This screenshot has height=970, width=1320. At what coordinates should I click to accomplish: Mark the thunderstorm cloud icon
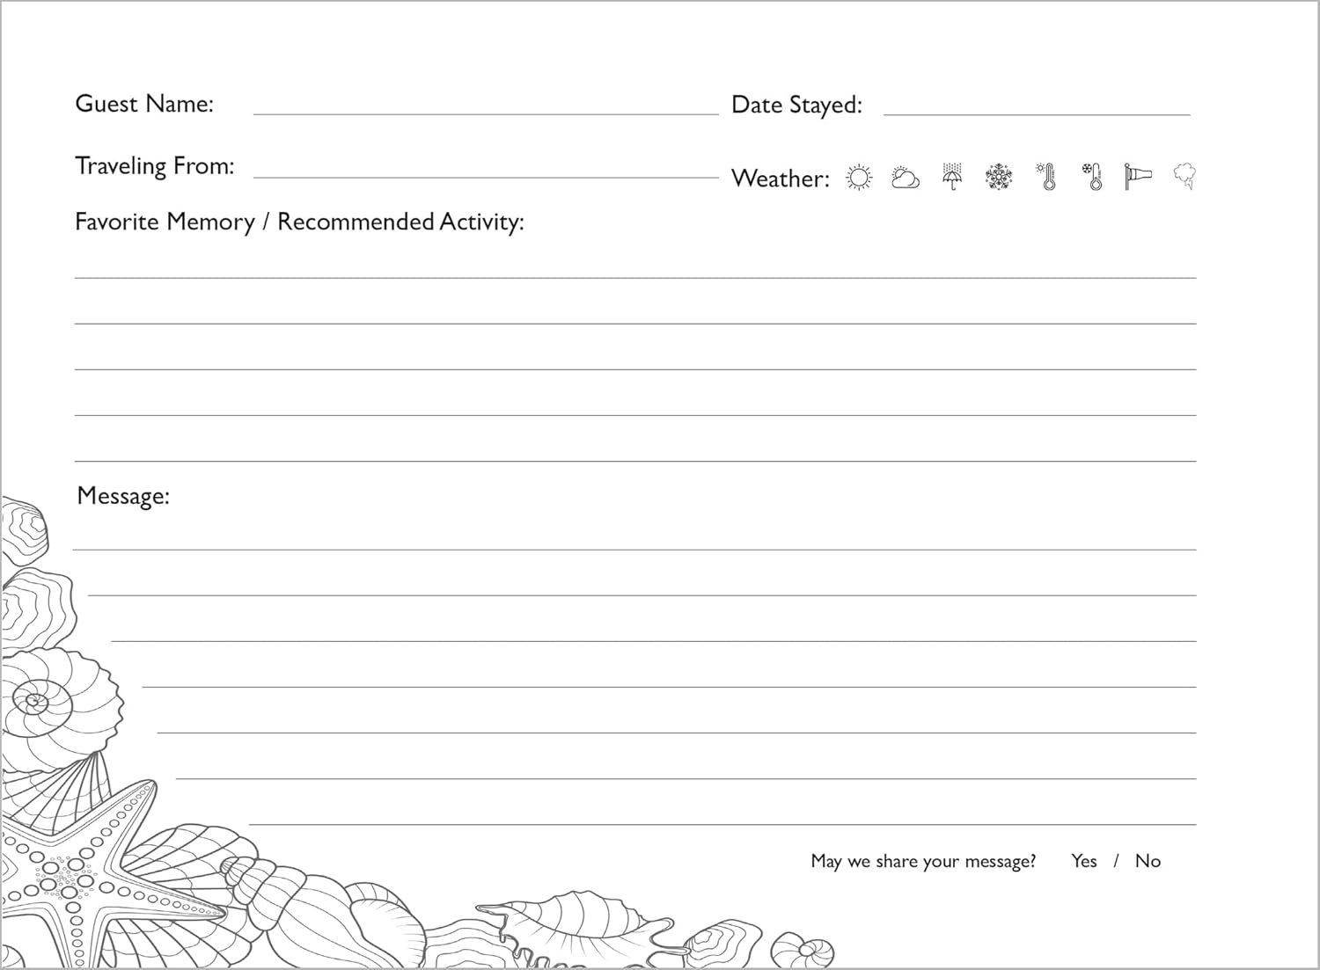point(1184,177)
